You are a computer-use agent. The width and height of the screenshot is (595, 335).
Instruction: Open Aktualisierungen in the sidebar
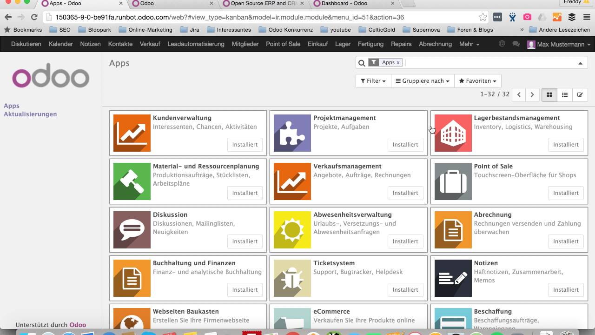pyautogui.click(x=30, y=114)
